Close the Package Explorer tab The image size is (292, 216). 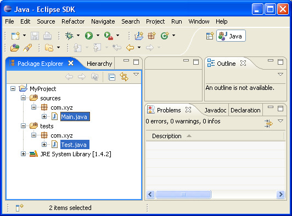tap(71, 63)
